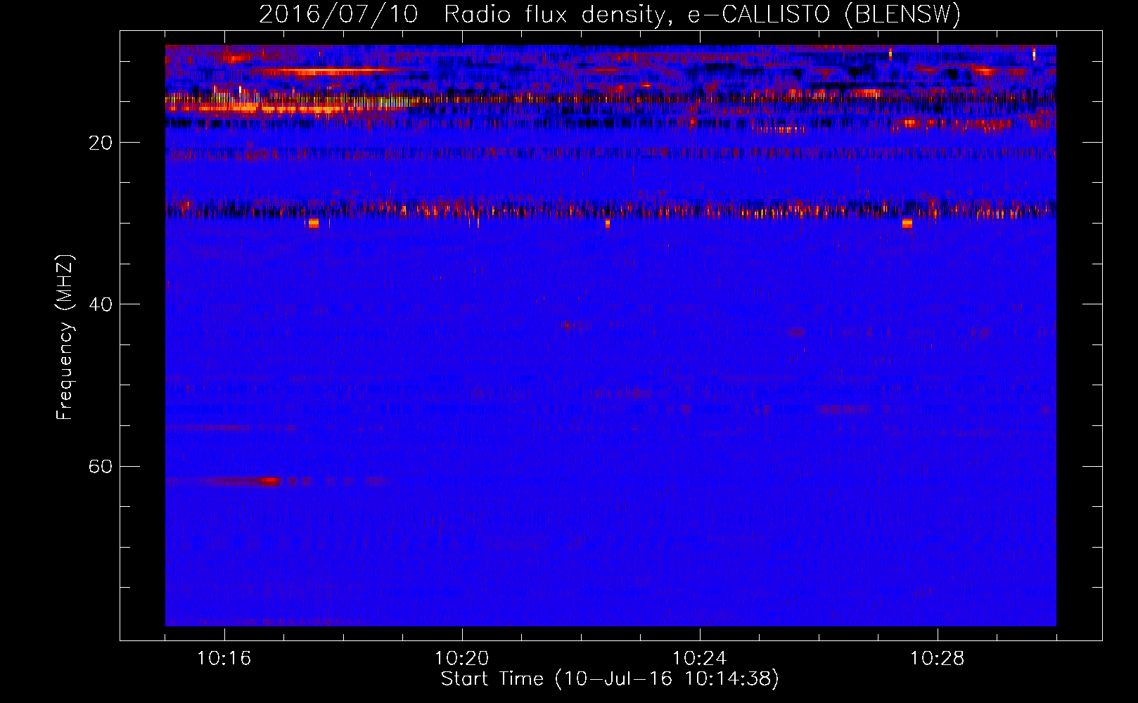Select the 10:24 time tick label
The width and height of the screenshot is (1138, 703).
(x=700, y=659)
